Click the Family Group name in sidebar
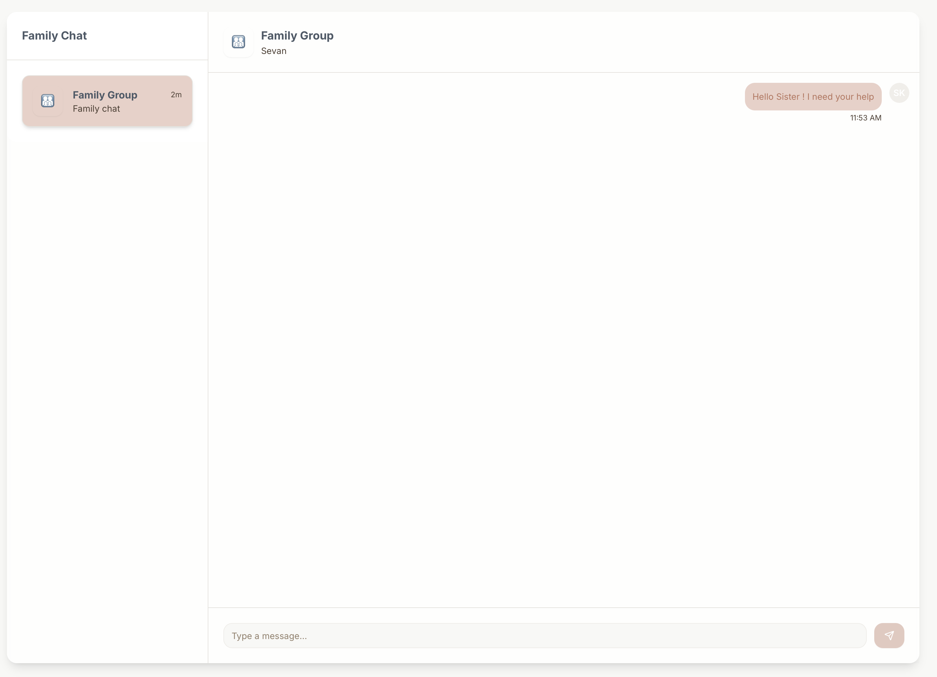This screenshot has height=677, width=937. coord(105,95)
